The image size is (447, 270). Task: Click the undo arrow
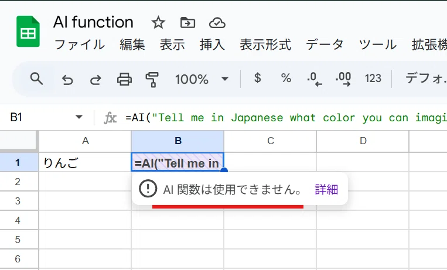tap(67, 79)
